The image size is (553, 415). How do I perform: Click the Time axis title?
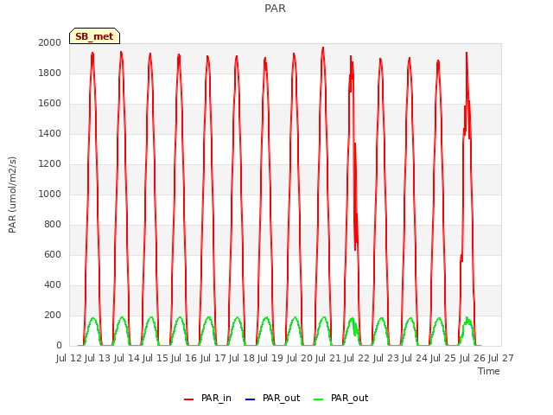(x=489, y=371)
